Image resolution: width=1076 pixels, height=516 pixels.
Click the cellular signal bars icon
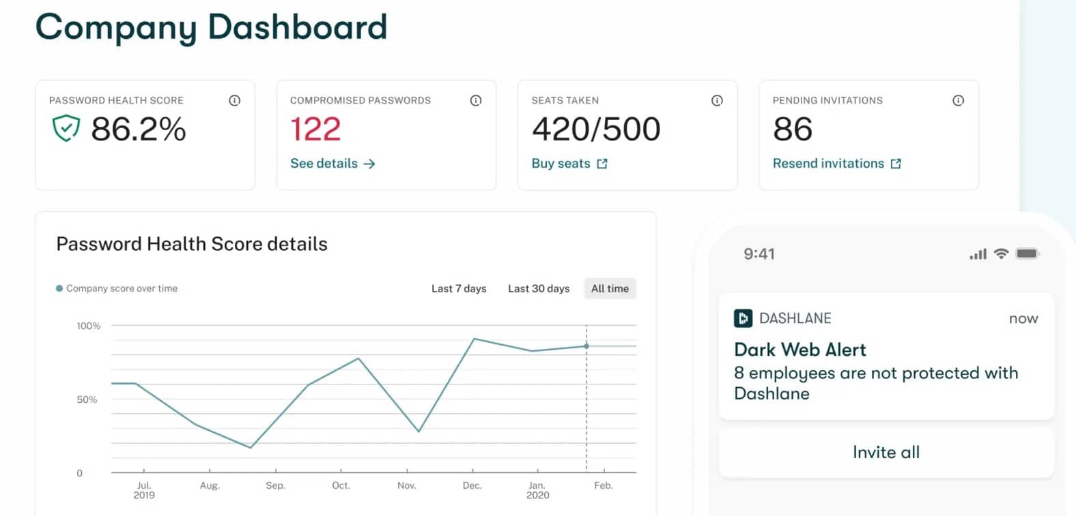click(978, 254)
